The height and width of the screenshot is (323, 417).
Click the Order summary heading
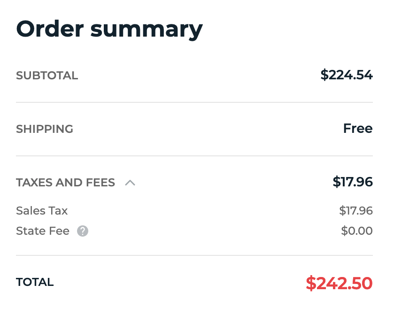click(x=109, y=29)
